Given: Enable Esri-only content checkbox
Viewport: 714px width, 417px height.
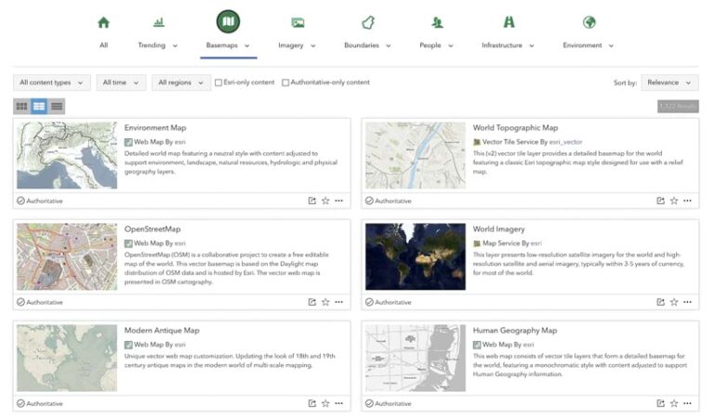Looking at the screenshot, I should (x=218, y=83).
